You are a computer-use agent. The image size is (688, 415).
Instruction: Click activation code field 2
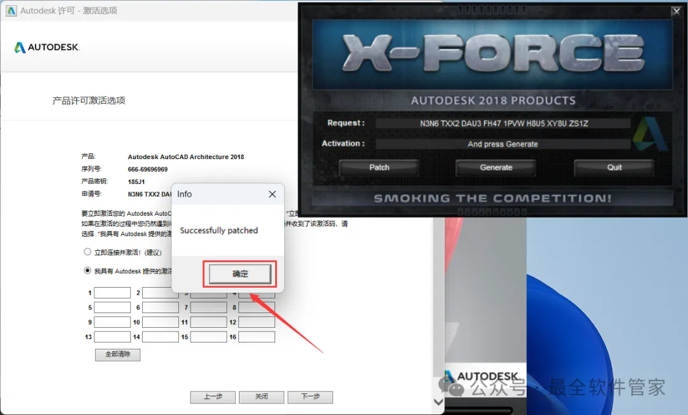pyautogui.click(x=157, y=293)
